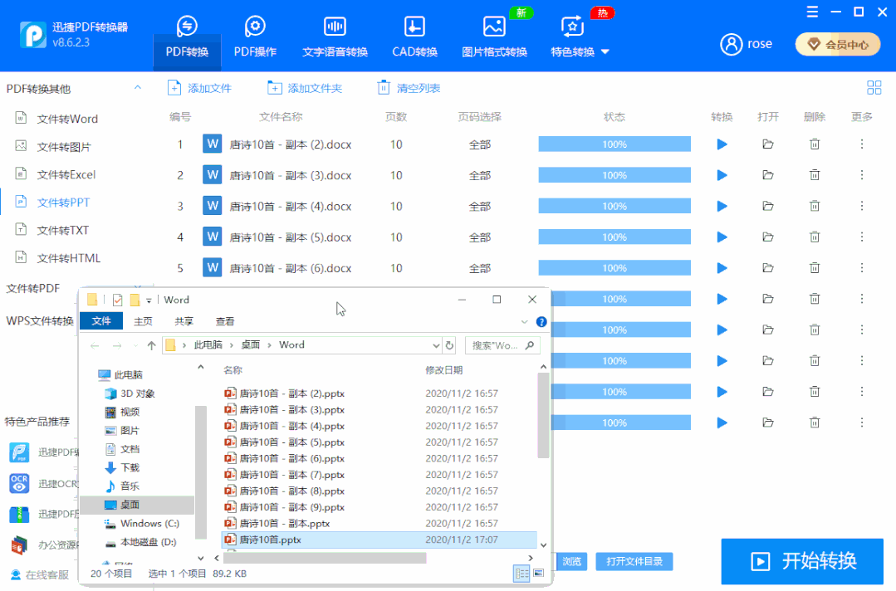
Task: Select file 唐诗10首 - 副本 (2).pptx
Action: (x=285, y=393)
